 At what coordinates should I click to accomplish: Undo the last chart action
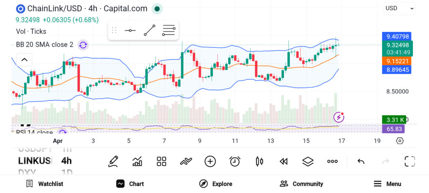(361, 161)
